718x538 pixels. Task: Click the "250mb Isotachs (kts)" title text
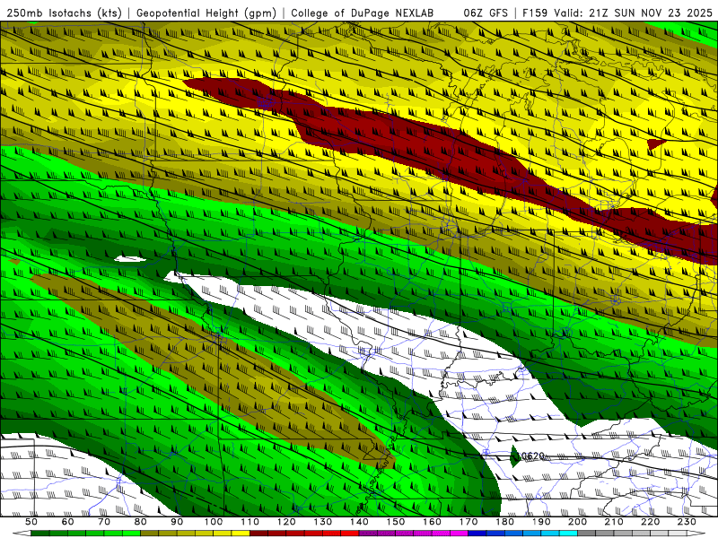tap(65, 13)
